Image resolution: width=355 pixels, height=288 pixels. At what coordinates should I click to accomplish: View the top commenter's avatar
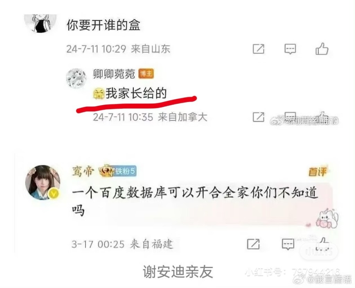[x=40, y=23]
